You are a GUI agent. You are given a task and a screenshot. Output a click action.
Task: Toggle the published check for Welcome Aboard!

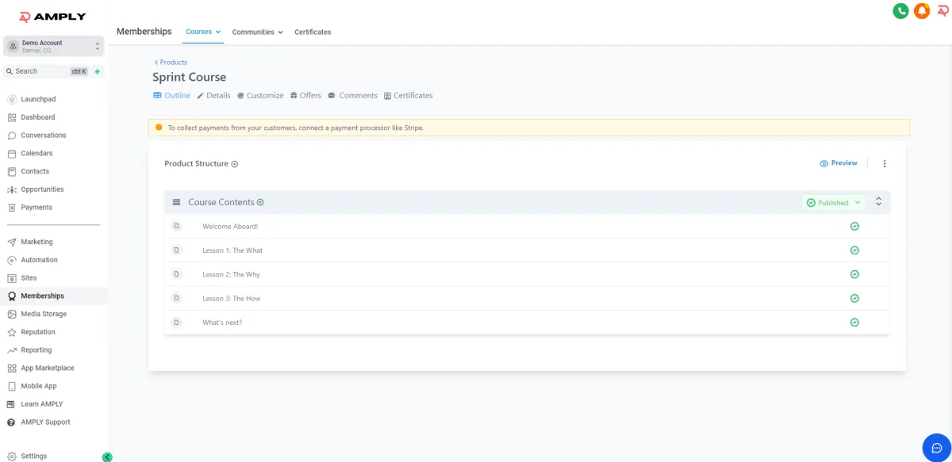854,226
